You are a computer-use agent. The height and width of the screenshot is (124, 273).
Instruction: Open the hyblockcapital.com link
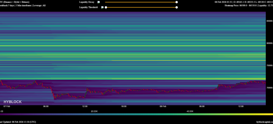tap(265, 122)
